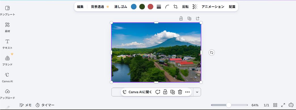
Task: Open the 素材 elements panel
Action: click(7, 27)
